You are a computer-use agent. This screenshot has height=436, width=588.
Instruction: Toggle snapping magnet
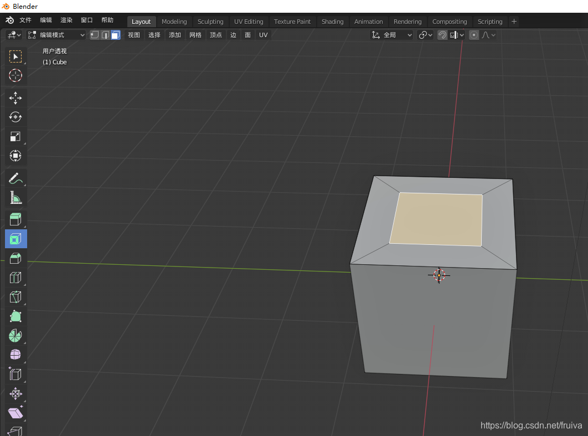[x=442, y=35]
